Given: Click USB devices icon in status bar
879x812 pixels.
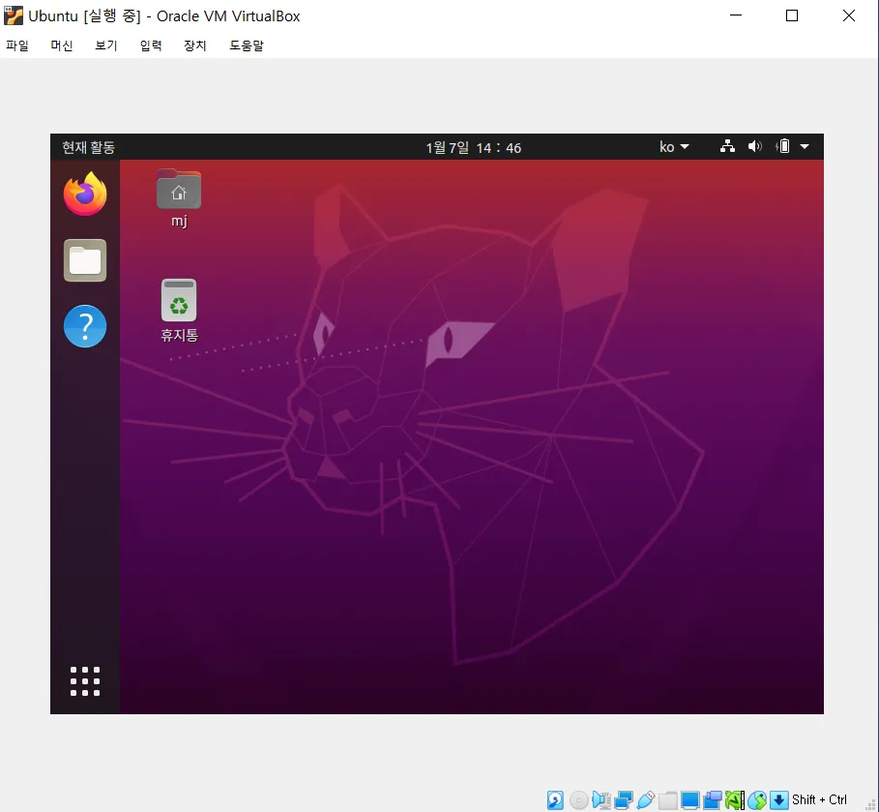Looking at the screenshot, I should pyautogui.click(x=646, y=799).
